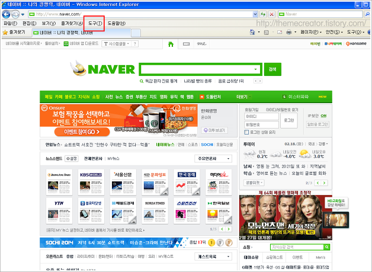Click in the 비밀번호 input field
The image size is (372, 272).
pos(261,124)
